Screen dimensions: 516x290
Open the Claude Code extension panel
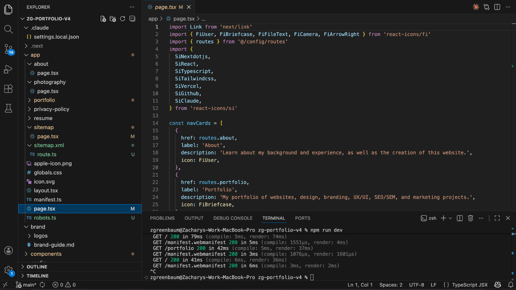476,7
